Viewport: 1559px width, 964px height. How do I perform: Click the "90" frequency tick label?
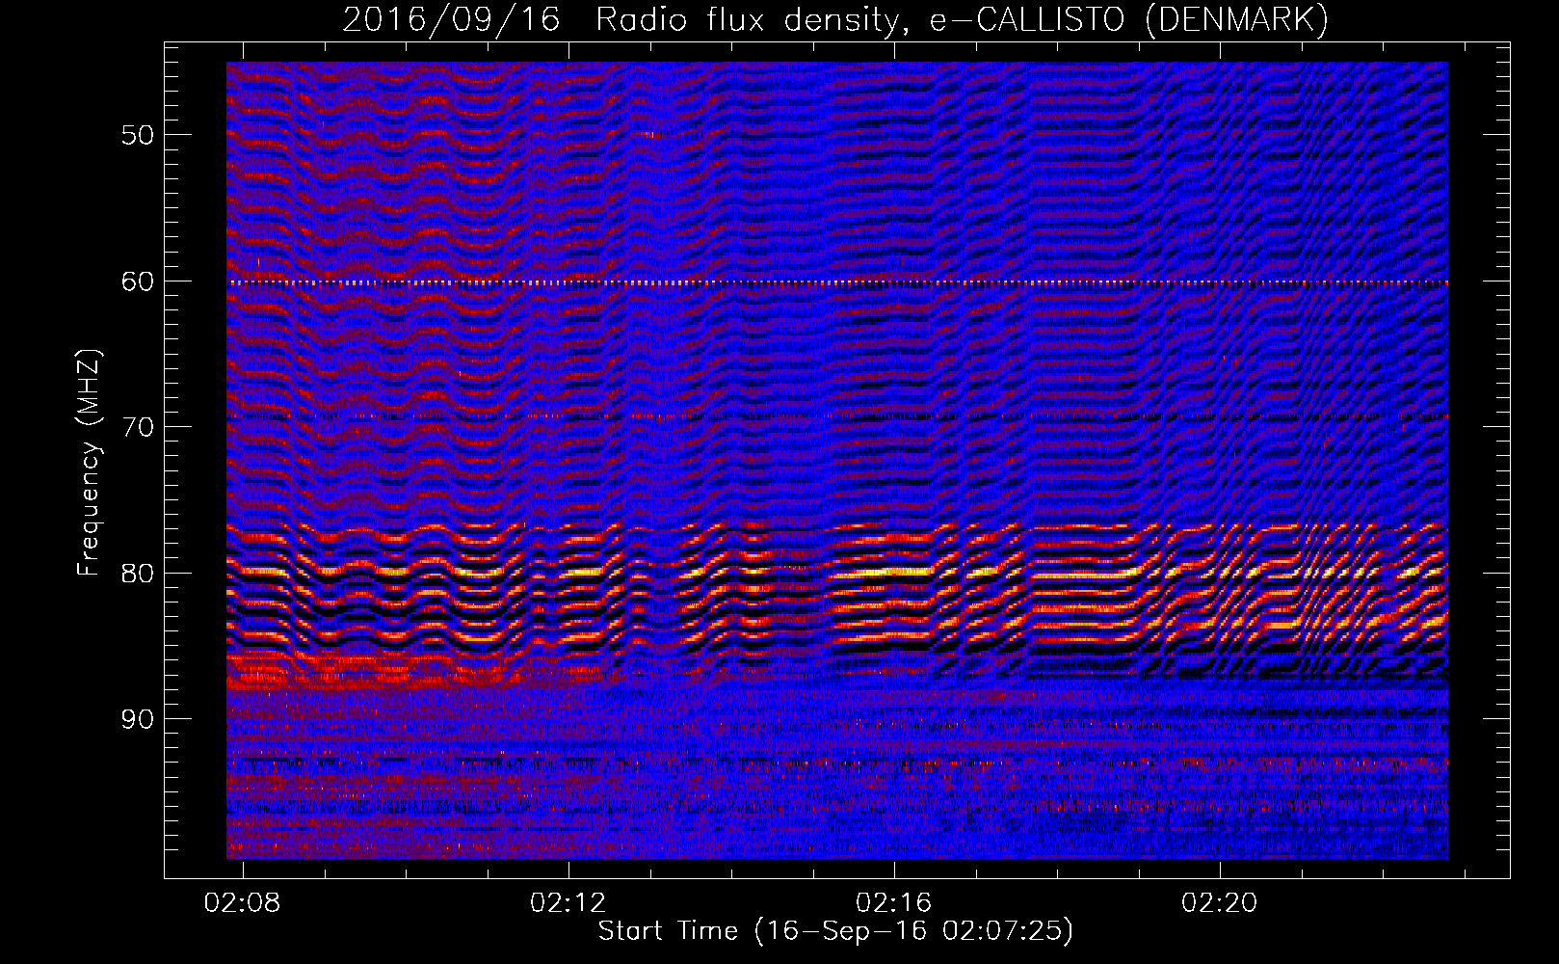click(x=138, y=719)
